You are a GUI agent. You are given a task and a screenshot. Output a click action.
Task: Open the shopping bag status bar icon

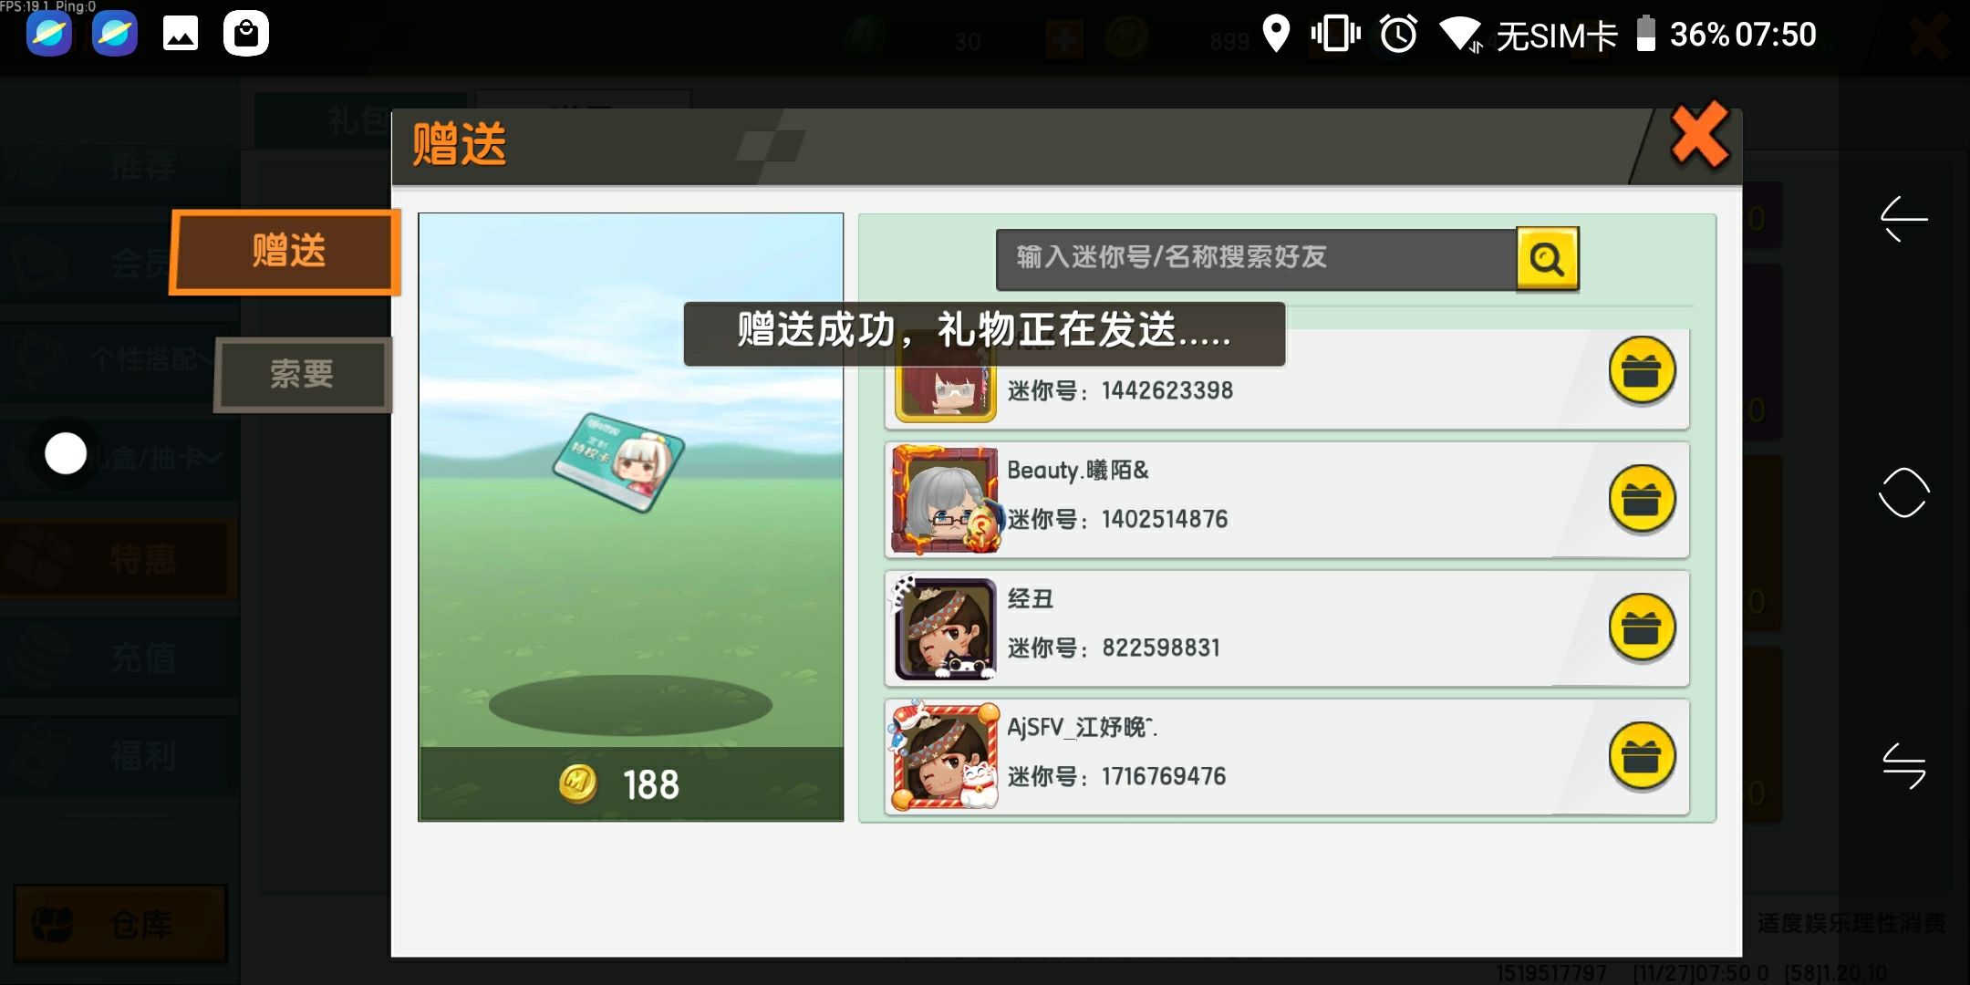click(x=246, y=34)
